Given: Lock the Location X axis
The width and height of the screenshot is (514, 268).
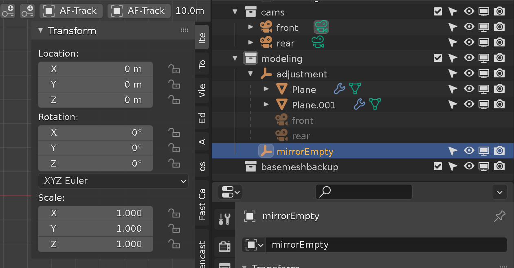Looking at the screenshot, I should [x=174, y=69].
